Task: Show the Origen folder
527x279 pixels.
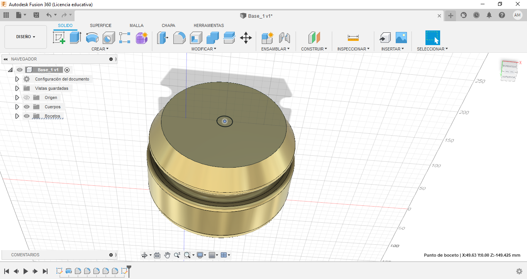Action: (x=27, y=97)
